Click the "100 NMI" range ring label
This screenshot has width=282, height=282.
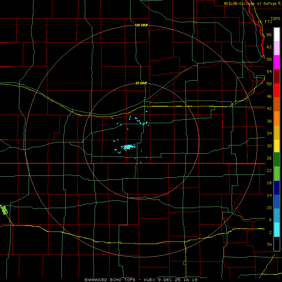point(141,25)
